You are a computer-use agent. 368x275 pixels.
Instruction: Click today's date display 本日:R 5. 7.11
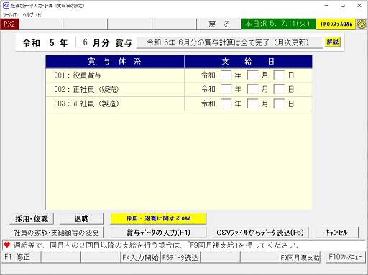click(278, 24)
